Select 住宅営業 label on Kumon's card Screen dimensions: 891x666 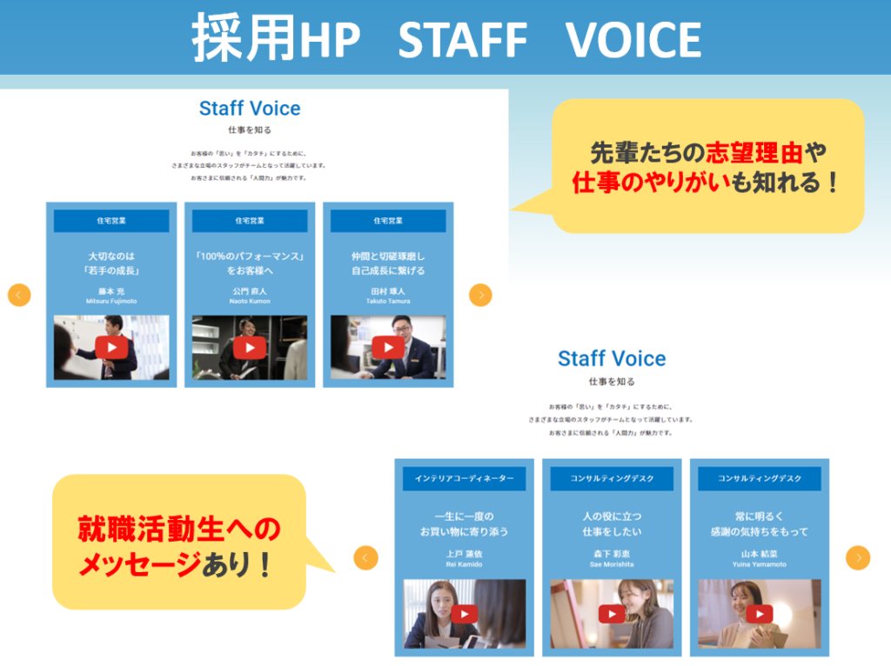(250, 221)
